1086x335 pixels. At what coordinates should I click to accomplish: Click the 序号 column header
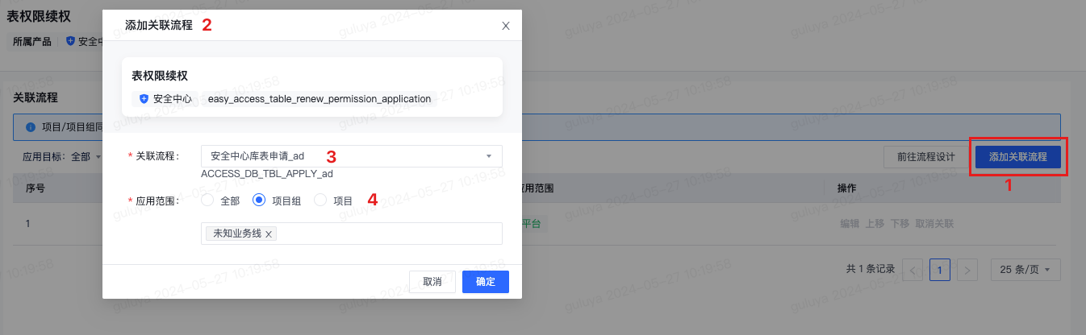[36, 188]
